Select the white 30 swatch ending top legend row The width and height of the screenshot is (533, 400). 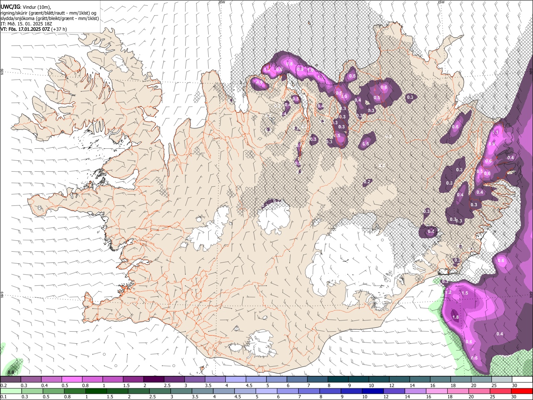(522, 379)
